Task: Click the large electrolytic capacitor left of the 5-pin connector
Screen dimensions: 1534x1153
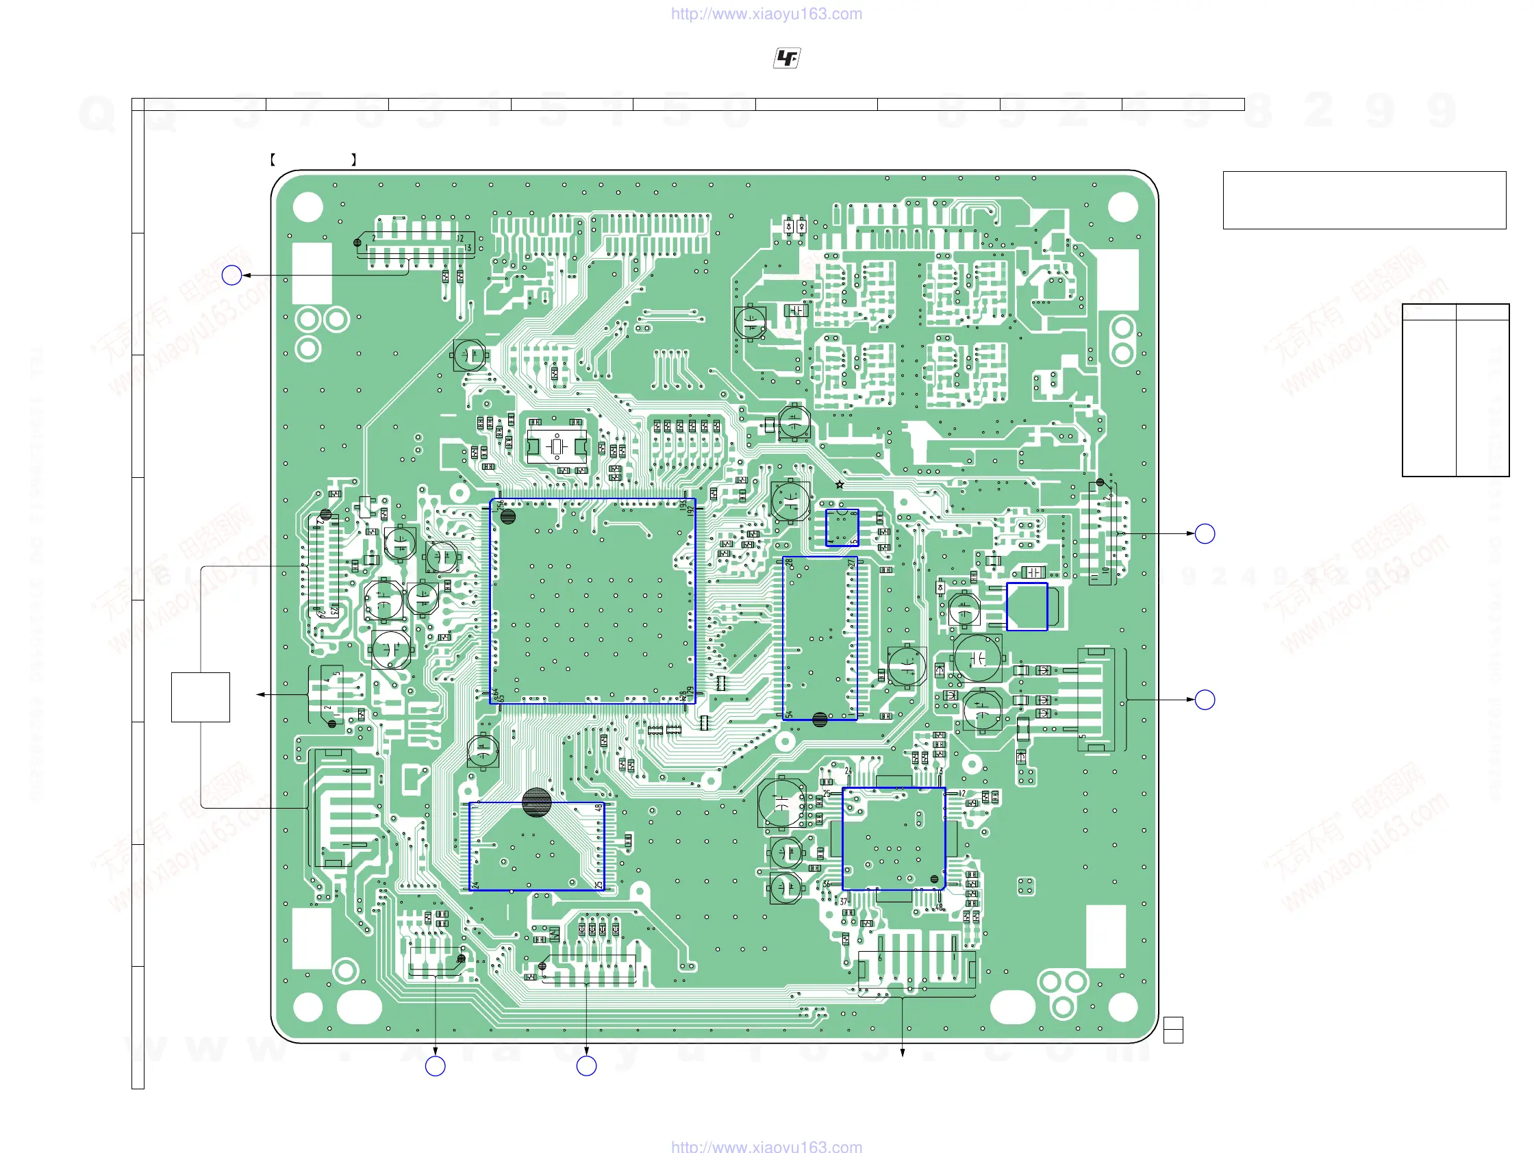Action: click(x=977, y=658)
